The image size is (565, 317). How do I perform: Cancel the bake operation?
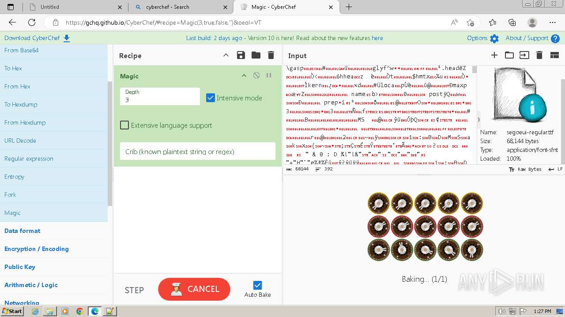tap(194, 289)
